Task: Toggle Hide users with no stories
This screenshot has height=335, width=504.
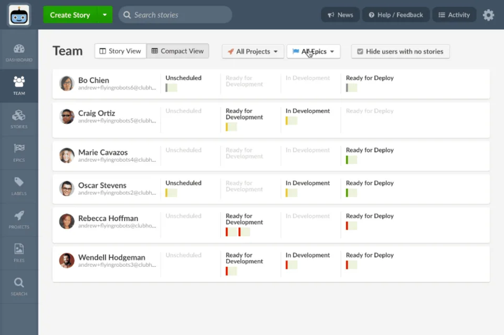Action: [400, 51]
